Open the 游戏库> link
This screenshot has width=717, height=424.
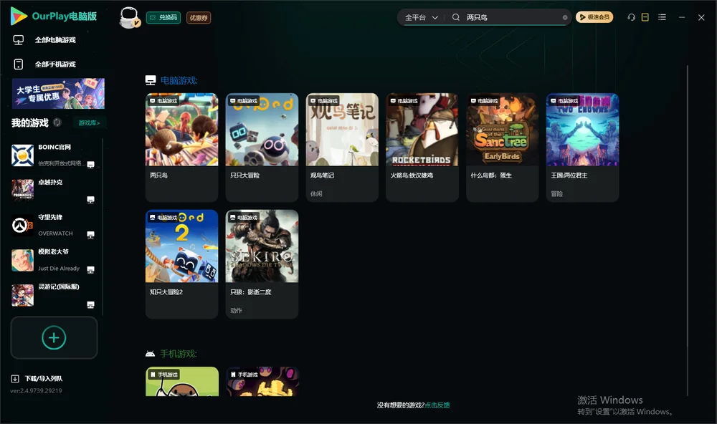89,123
